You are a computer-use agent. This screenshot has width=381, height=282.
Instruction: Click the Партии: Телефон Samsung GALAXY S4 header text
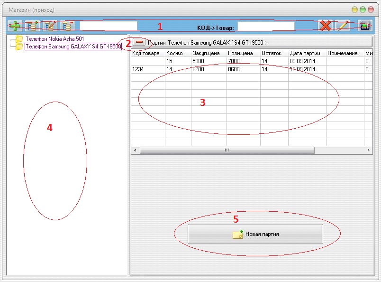point(207,43)
